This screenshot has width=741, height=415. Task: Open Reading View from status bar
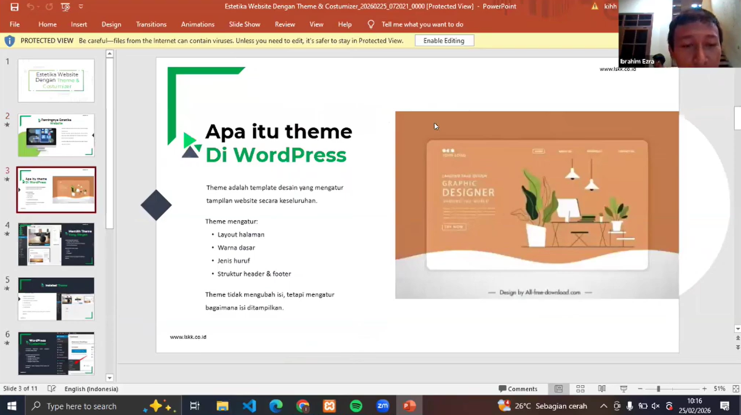click(602, 389)
